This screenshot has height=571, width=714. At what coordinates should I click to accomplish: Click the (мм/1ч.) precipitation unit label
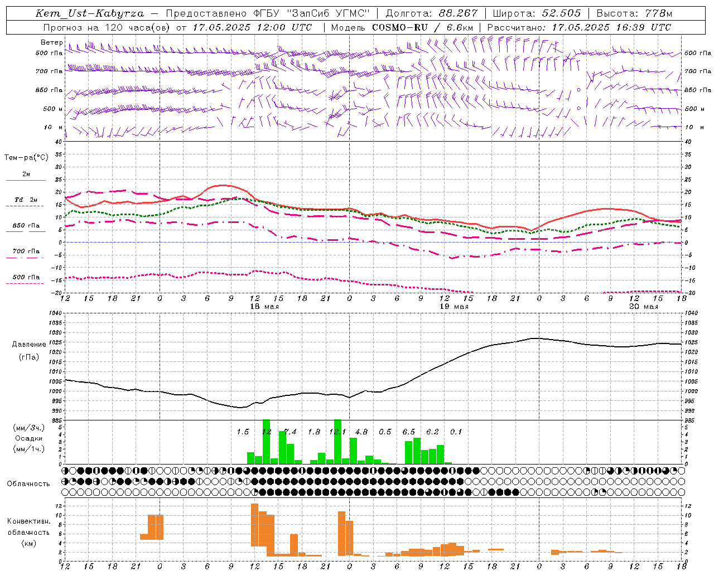[30, 449]
